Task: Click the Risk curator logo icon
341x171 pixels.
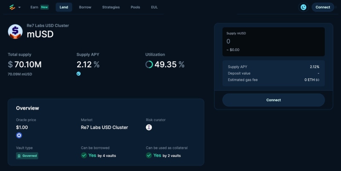Action: (149, 127)
